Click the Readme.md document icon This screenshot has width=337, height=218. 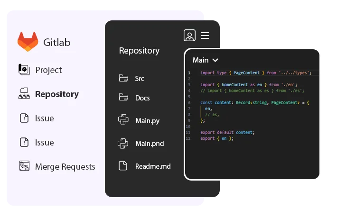coord(123,166)
